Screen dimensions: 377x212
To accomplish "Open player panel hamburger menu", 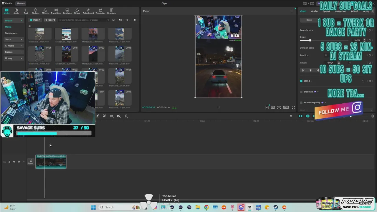I will [292, 11].
